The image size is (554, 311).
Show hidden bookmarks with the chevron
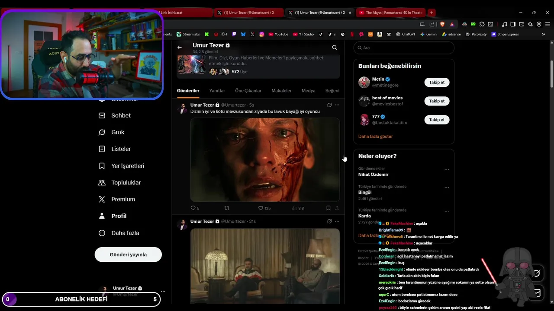[544, 34]
